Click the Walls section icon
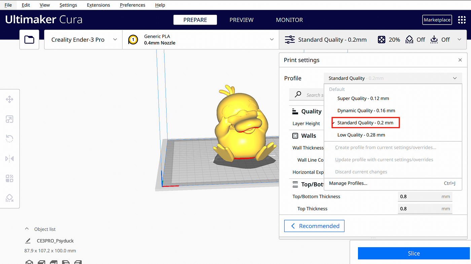Screen dimensions: 471x264 (x=295, y=136)
